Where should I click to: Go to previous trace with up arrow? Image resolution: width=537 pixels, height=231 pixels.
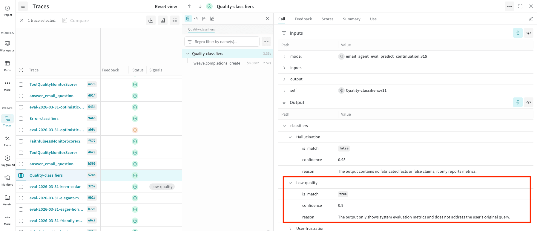point(189,6)
